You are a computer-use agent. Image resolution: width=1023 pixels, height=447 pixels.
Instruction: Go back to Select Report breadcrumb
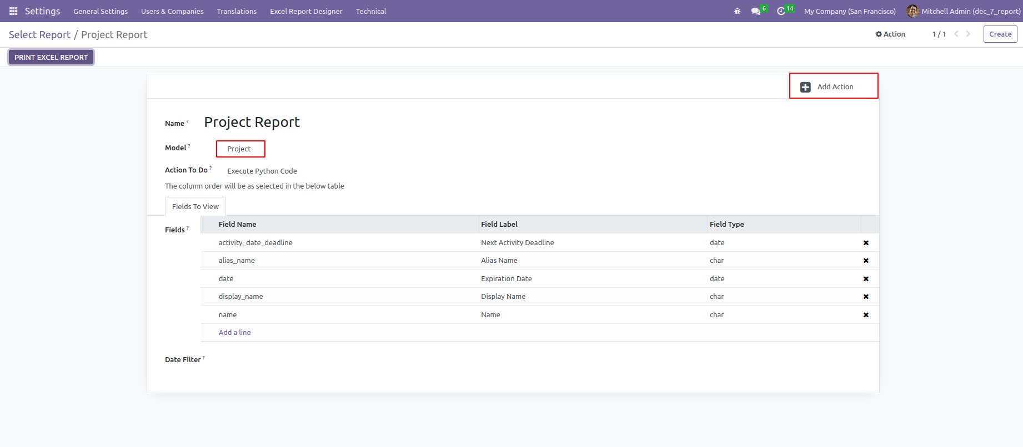point(40,34)
